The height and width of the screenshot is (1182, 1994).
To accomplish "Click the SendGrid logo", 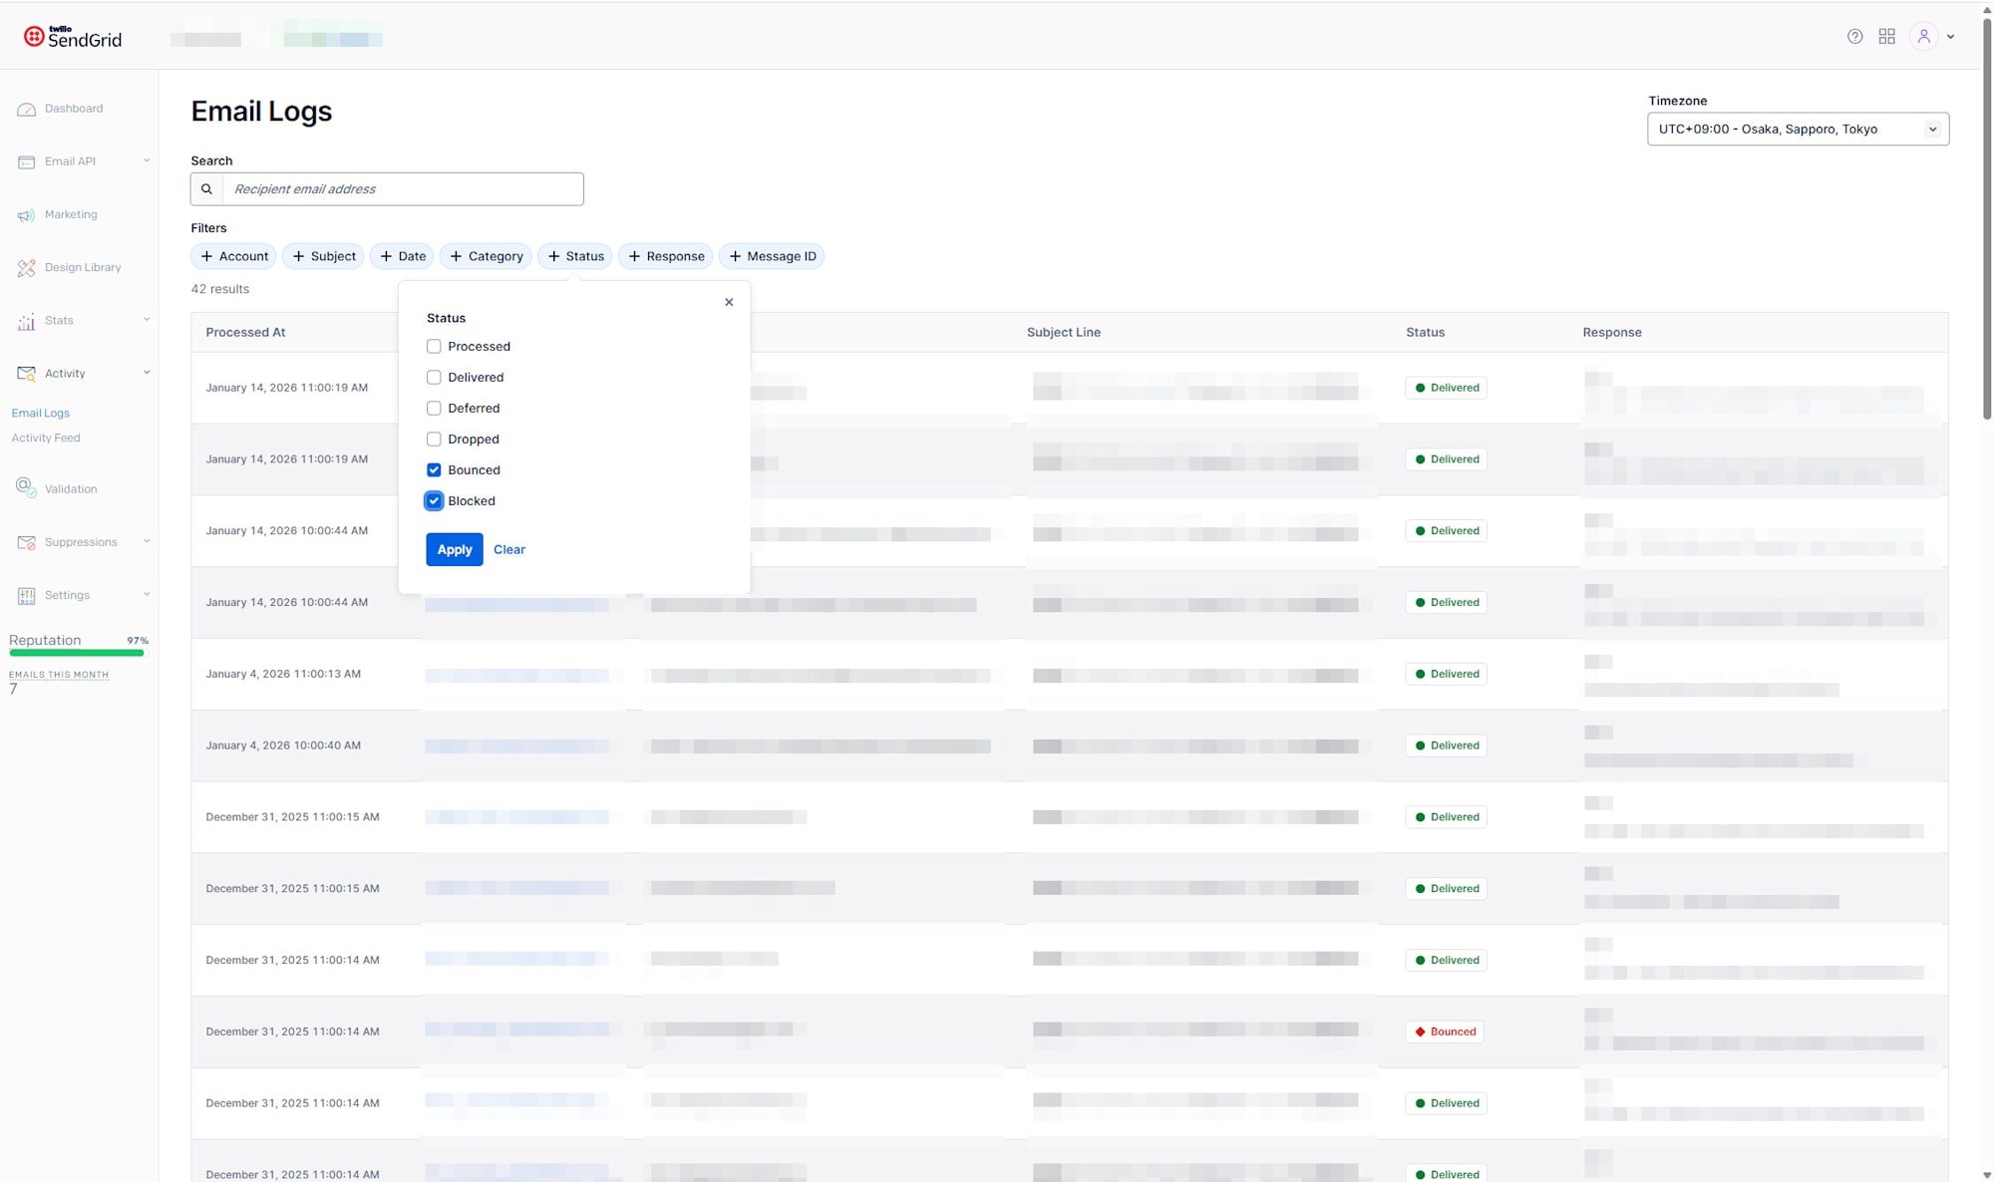I will pos(71,36).
